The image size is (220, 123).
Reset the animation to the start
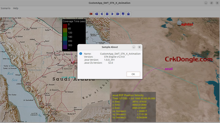coord(91,13)
